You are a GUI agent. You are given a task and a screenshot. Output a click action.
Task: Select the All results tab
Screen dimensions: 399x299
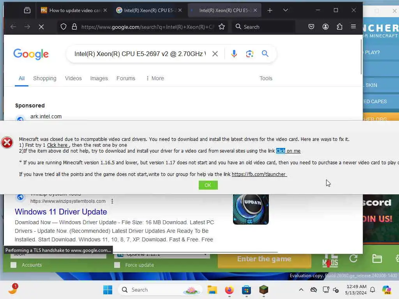pos(22,78)
